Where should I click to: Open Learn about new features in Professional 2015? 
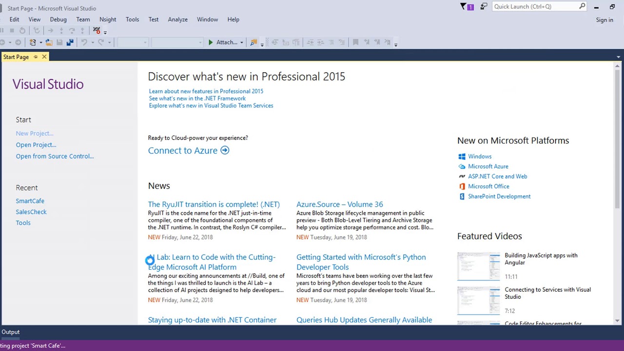pyautogui.click(x=206, y=91)
